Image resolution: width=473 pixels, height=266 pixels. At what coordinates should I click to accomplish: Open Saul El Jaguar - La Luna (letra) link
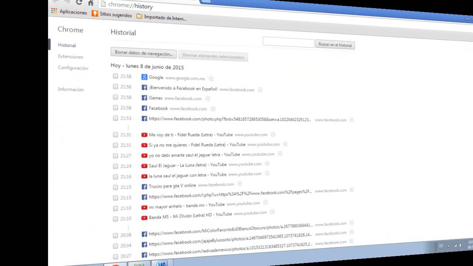(188, 165)
